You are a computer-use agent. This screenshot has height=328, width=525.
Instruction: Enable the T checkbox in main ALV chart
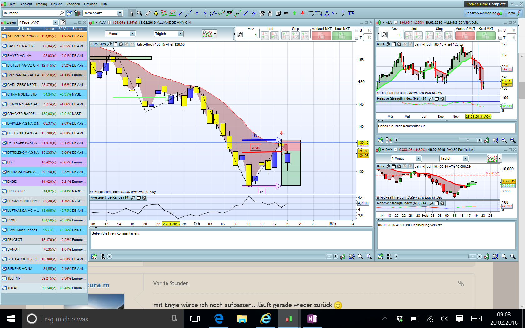[357, 37]
